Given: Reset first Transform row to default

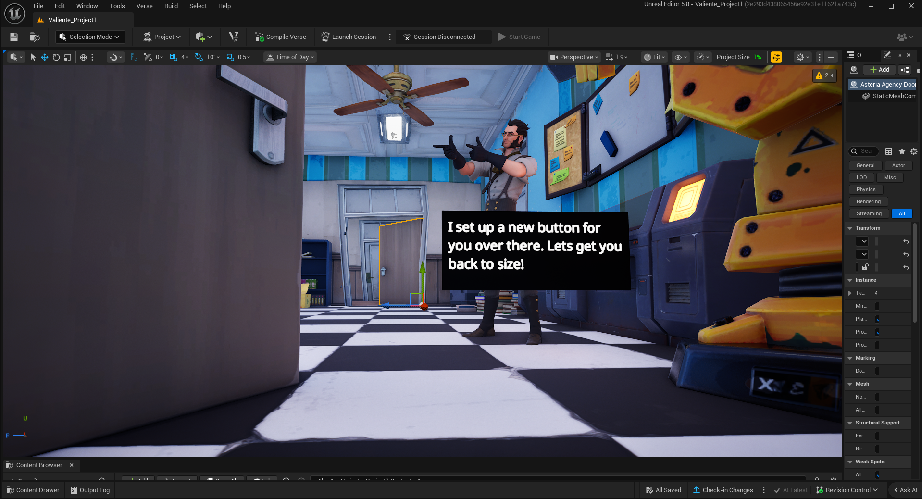Looking at the screenshot, I should 906,241.
